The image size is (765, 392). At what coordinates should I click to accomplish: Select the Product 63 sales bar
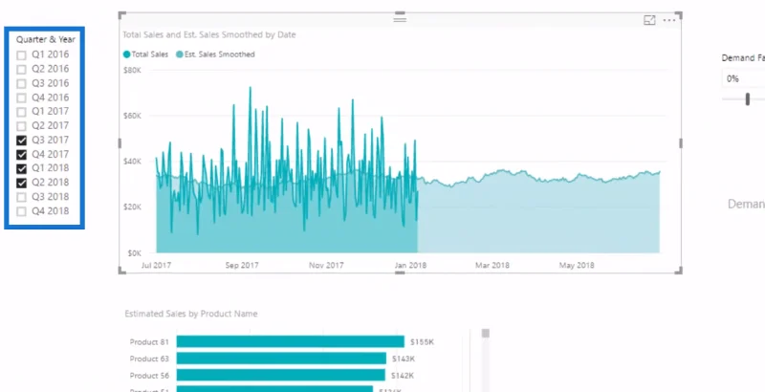(x=281, y=359)
